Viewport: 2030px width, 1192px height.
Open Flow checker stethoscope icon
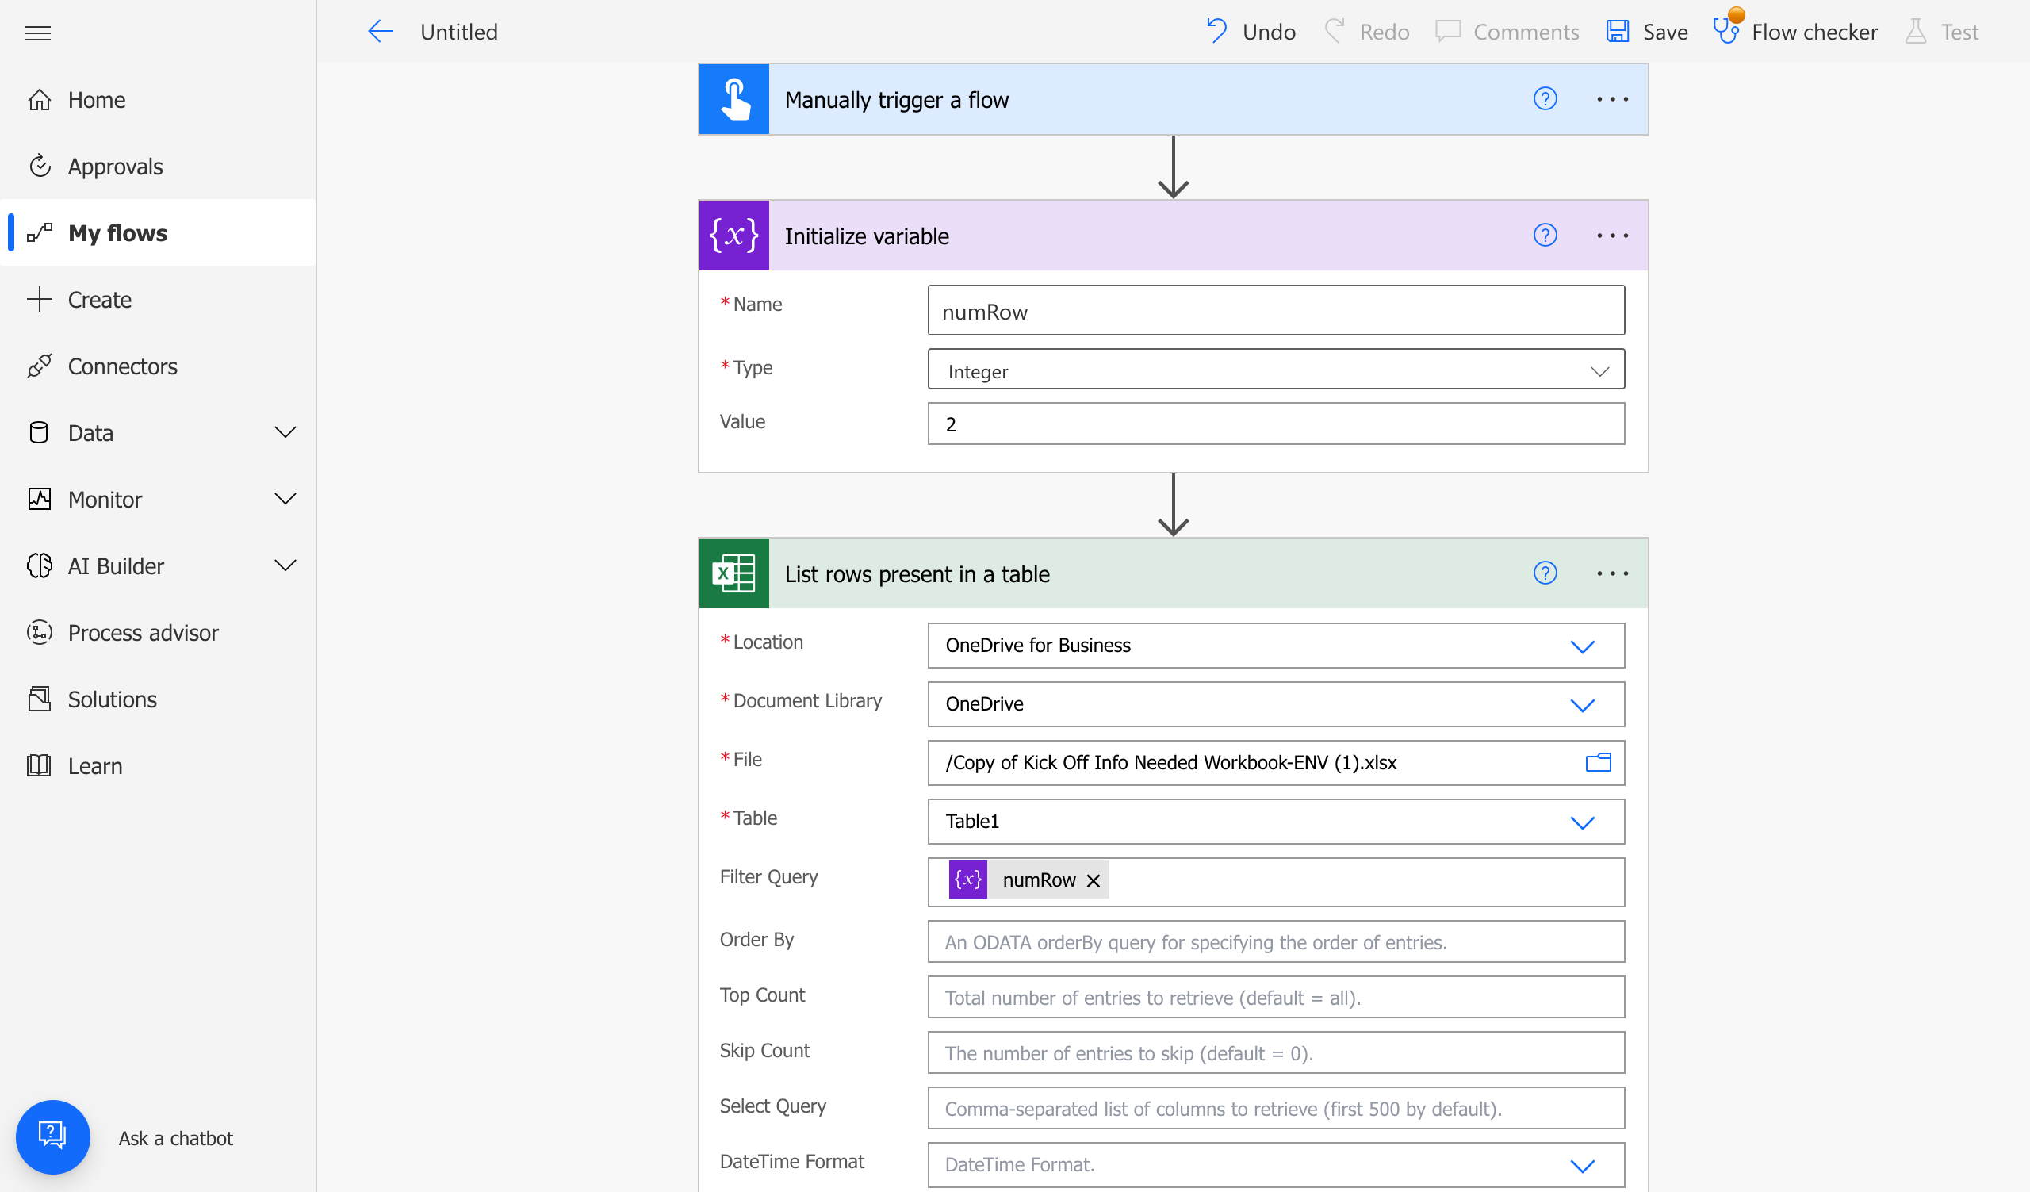[x=1725, y=32]
